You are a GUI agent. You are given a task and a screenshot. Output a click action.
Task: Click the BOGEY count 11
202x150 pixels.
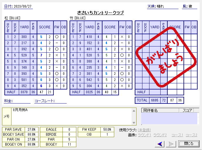69,144
